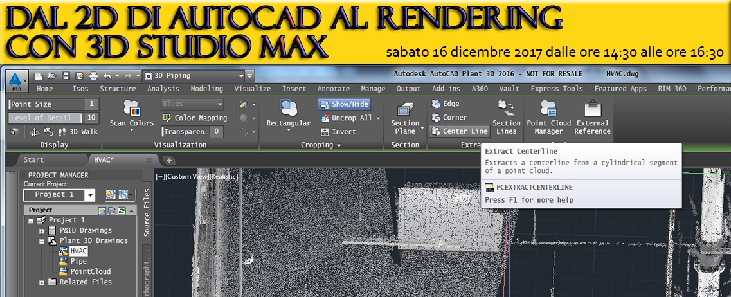Switch to the Isos ribbon tab

[x=80, y=89]
